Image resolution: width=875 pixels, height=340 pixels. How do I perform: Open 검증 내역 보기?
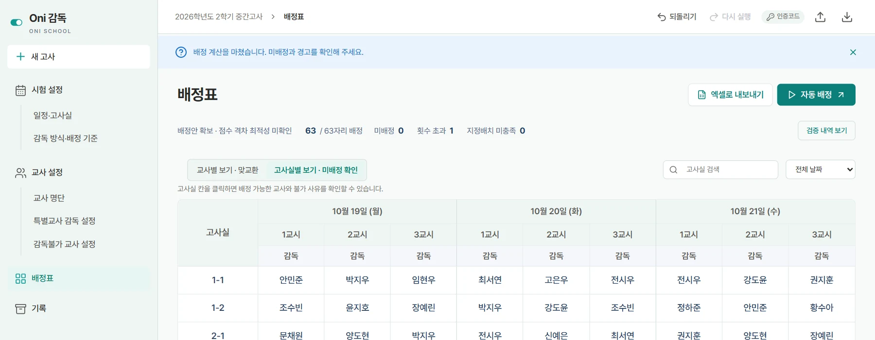826,131
